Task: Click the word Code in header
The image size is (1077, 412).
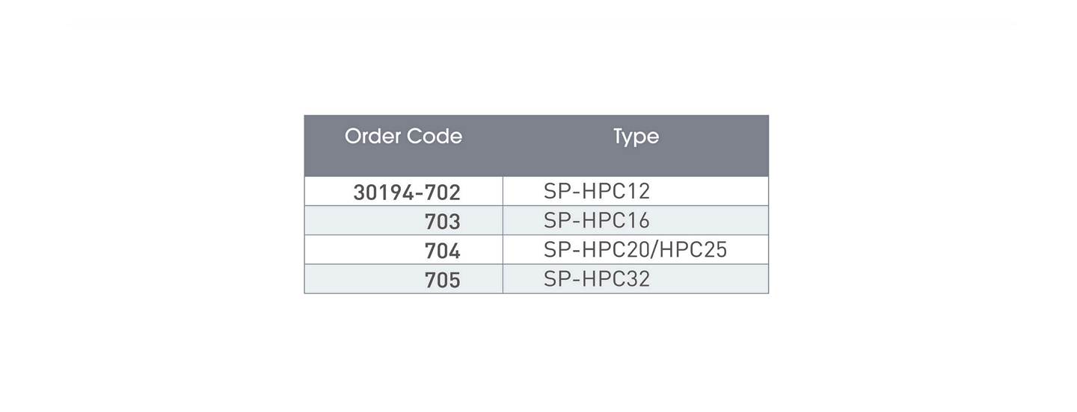Action: coord(434,137)
